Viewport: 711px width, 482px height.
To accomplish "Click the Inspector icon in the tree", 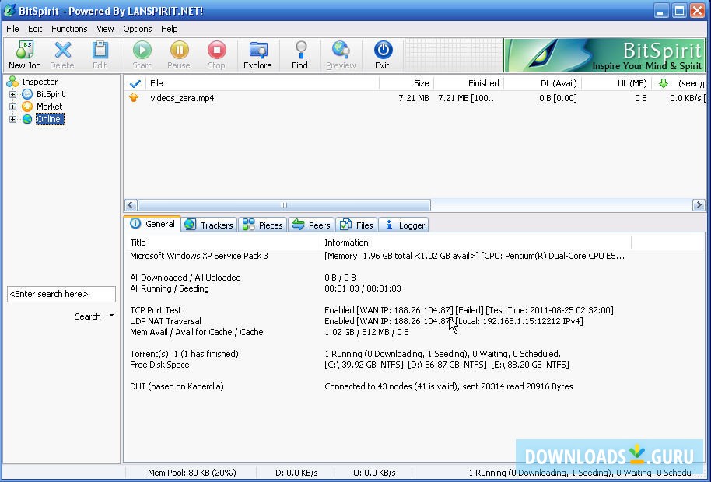I will click(x=12, y=82).
